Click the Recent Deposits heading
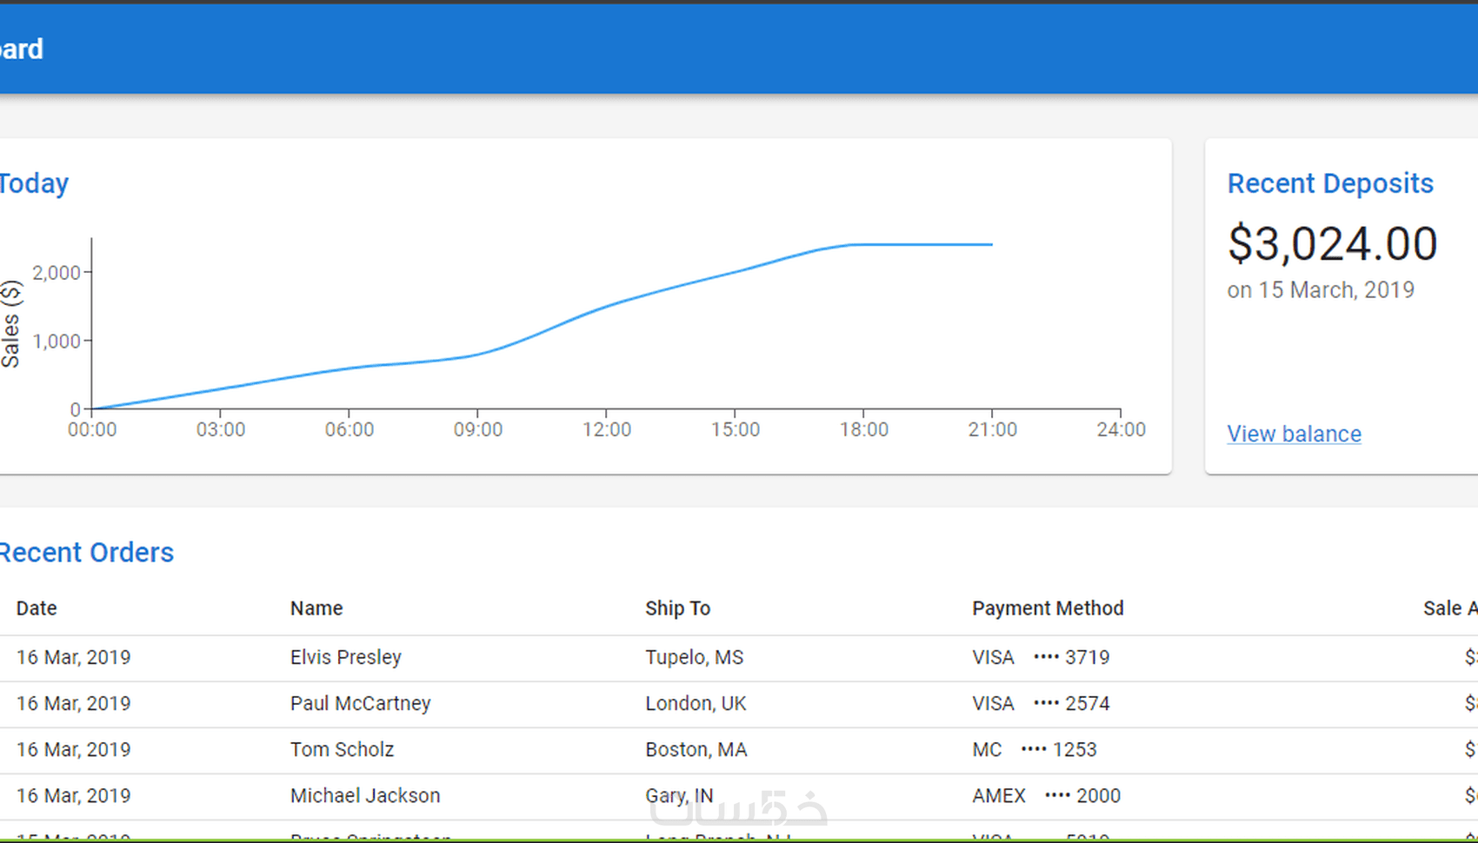Viewport: 1478px width, 843px height. click(1330, 183)
